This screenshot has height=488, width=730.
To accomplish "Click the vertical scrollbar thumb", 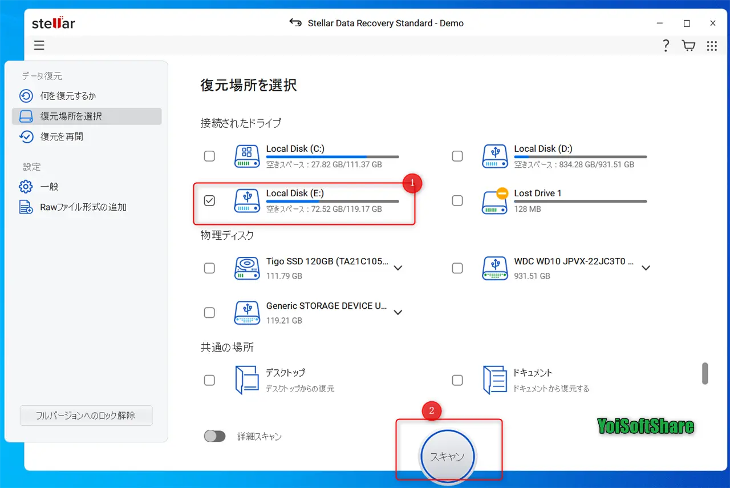I will (x=705, y=373).
